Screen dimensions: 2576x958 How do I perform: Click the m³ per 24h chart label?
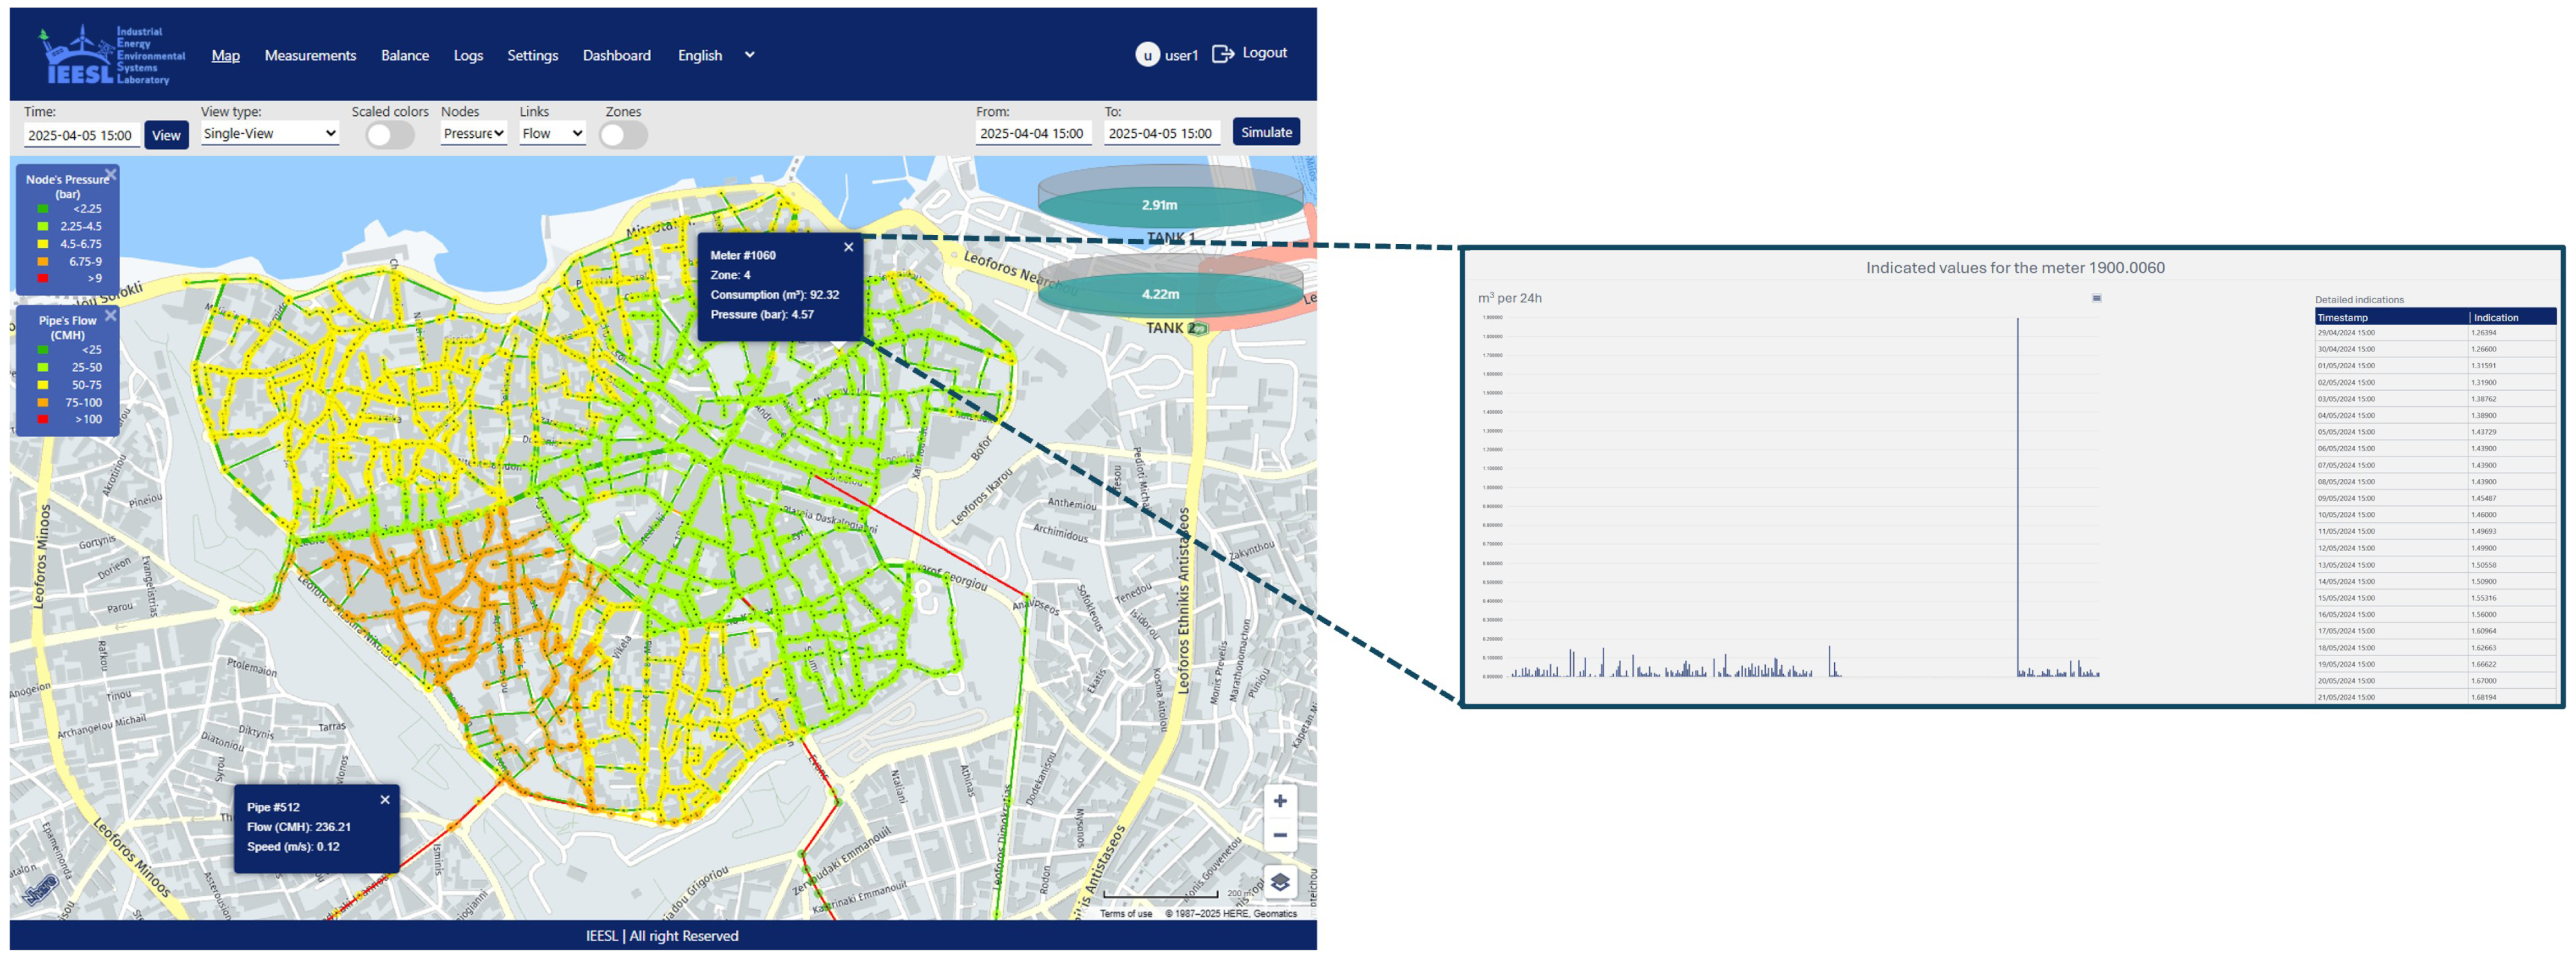tap(1510, 298)
